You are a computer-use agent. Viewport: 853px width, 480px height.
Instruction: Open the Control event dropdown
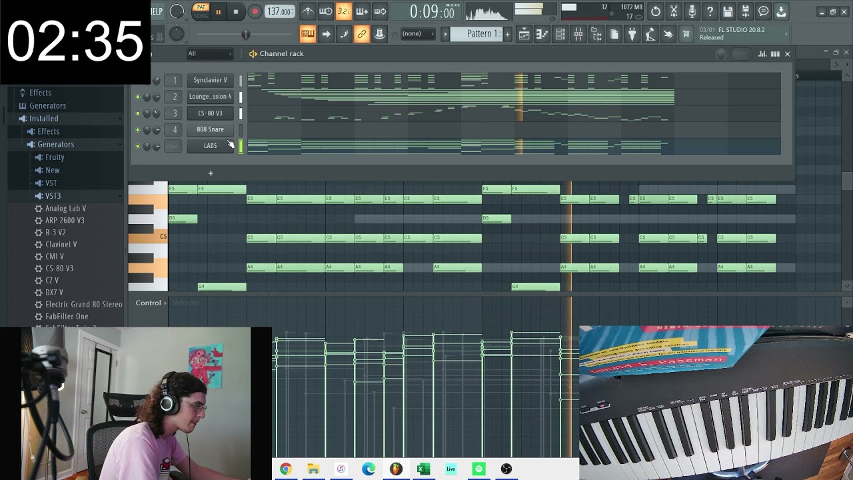151,303
